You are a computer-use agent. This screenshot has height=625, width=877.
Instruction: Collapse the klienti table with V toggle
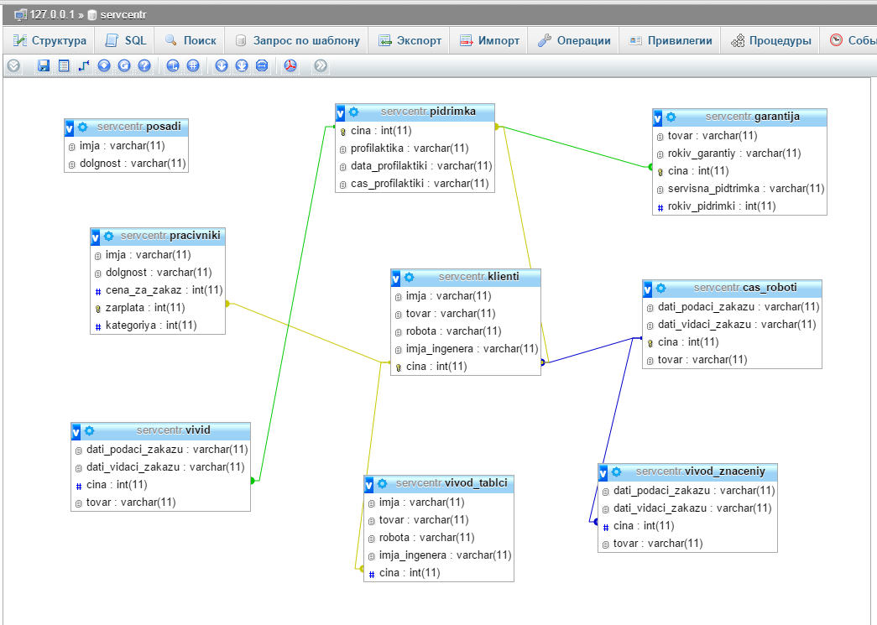(x=396, y=278)
